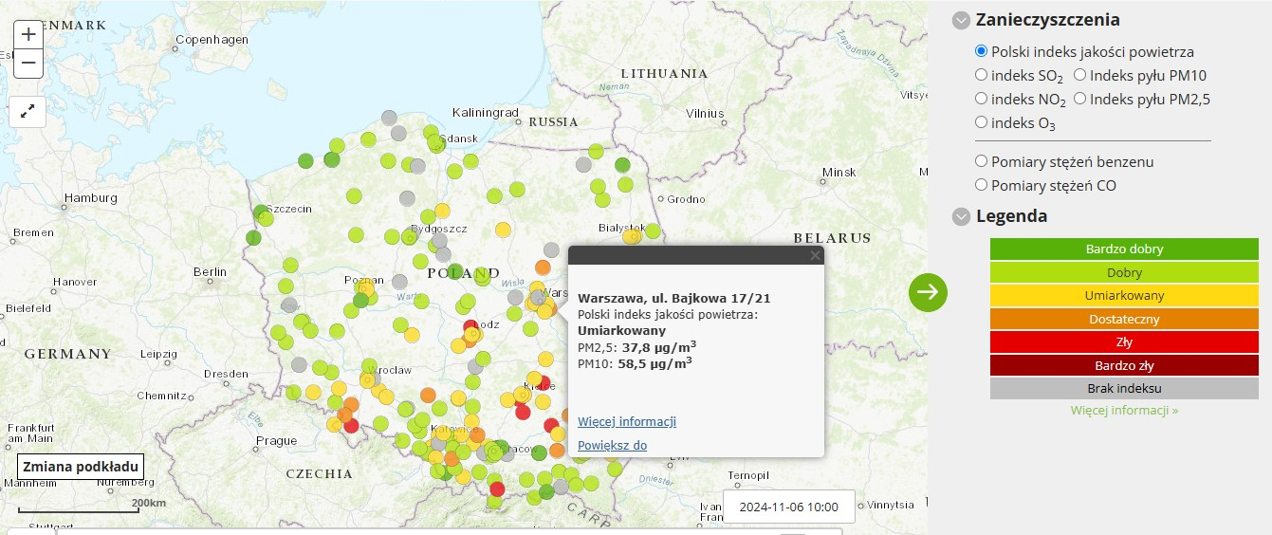Toggle fullscreen map view icon
The height and width of the screenshot is (535, 1272).
(x=28, y=110)
